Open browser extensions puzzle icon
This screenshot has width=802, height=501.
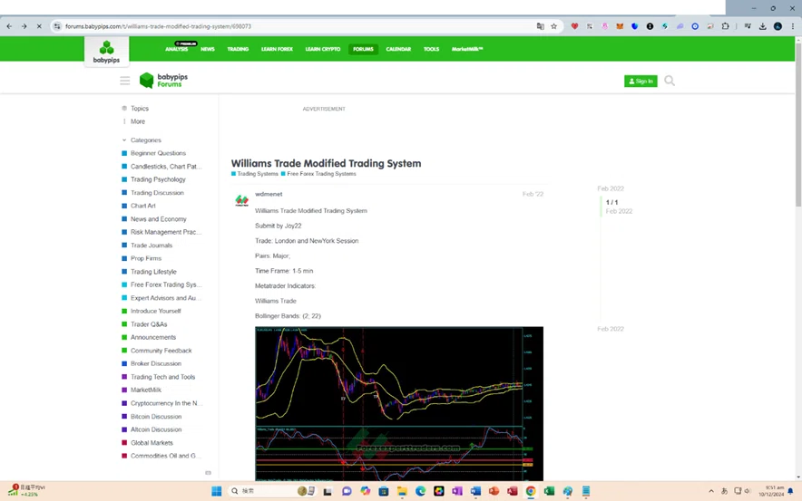pyautogui.click(x=725, y=26)
